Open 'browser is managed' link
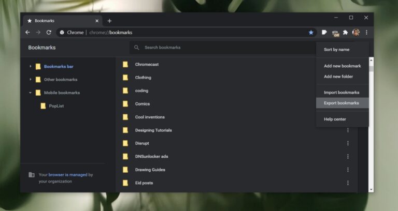Screen dimensions: 398x211 (x=68, y=175)
